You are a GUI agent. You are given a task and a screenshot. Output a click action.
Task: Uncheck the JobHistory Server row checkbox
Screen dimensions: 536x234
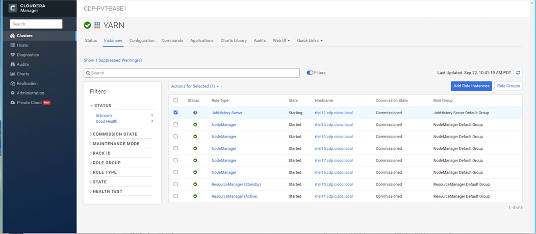tap(176, 112)
